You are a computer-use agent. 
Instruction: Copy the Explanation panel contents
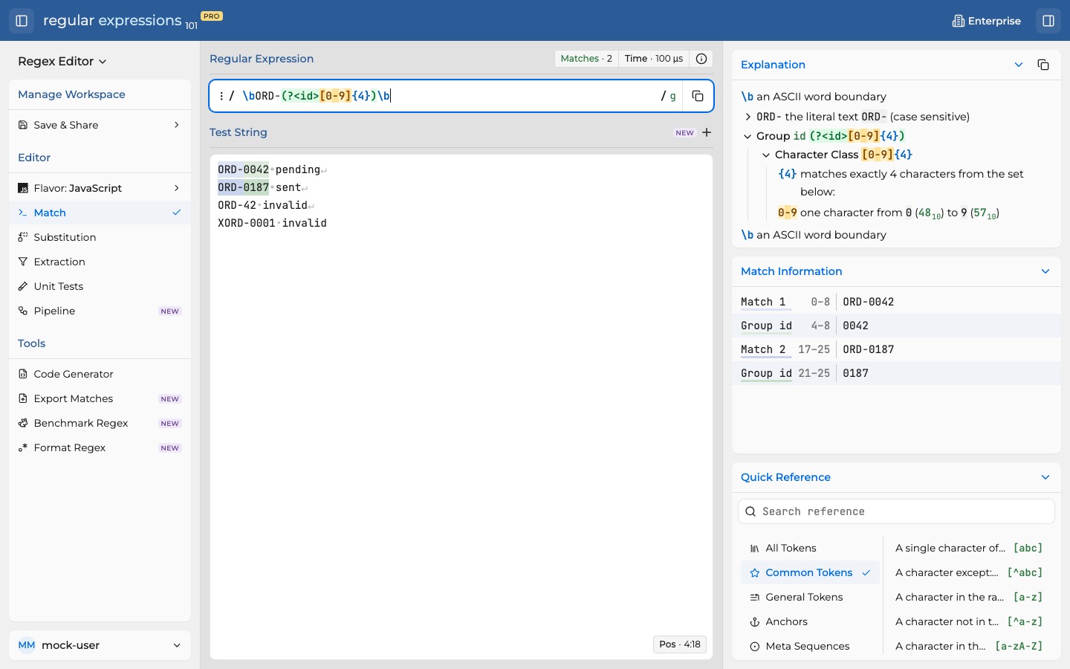click(1043, 65)
